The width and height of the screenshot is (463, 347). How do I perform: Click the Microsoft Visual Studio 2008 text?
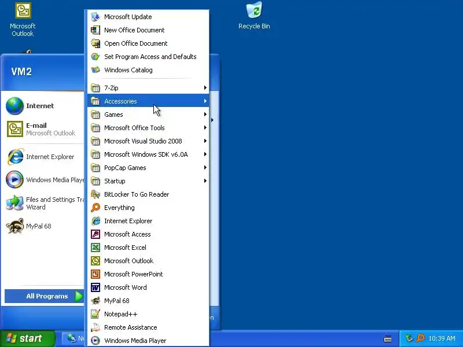143,141
